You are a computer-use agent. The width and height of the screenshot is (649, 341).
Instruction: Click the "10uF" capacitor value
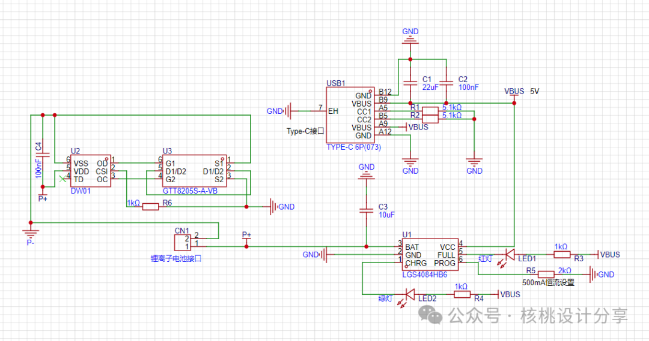(x=386, y=215)
